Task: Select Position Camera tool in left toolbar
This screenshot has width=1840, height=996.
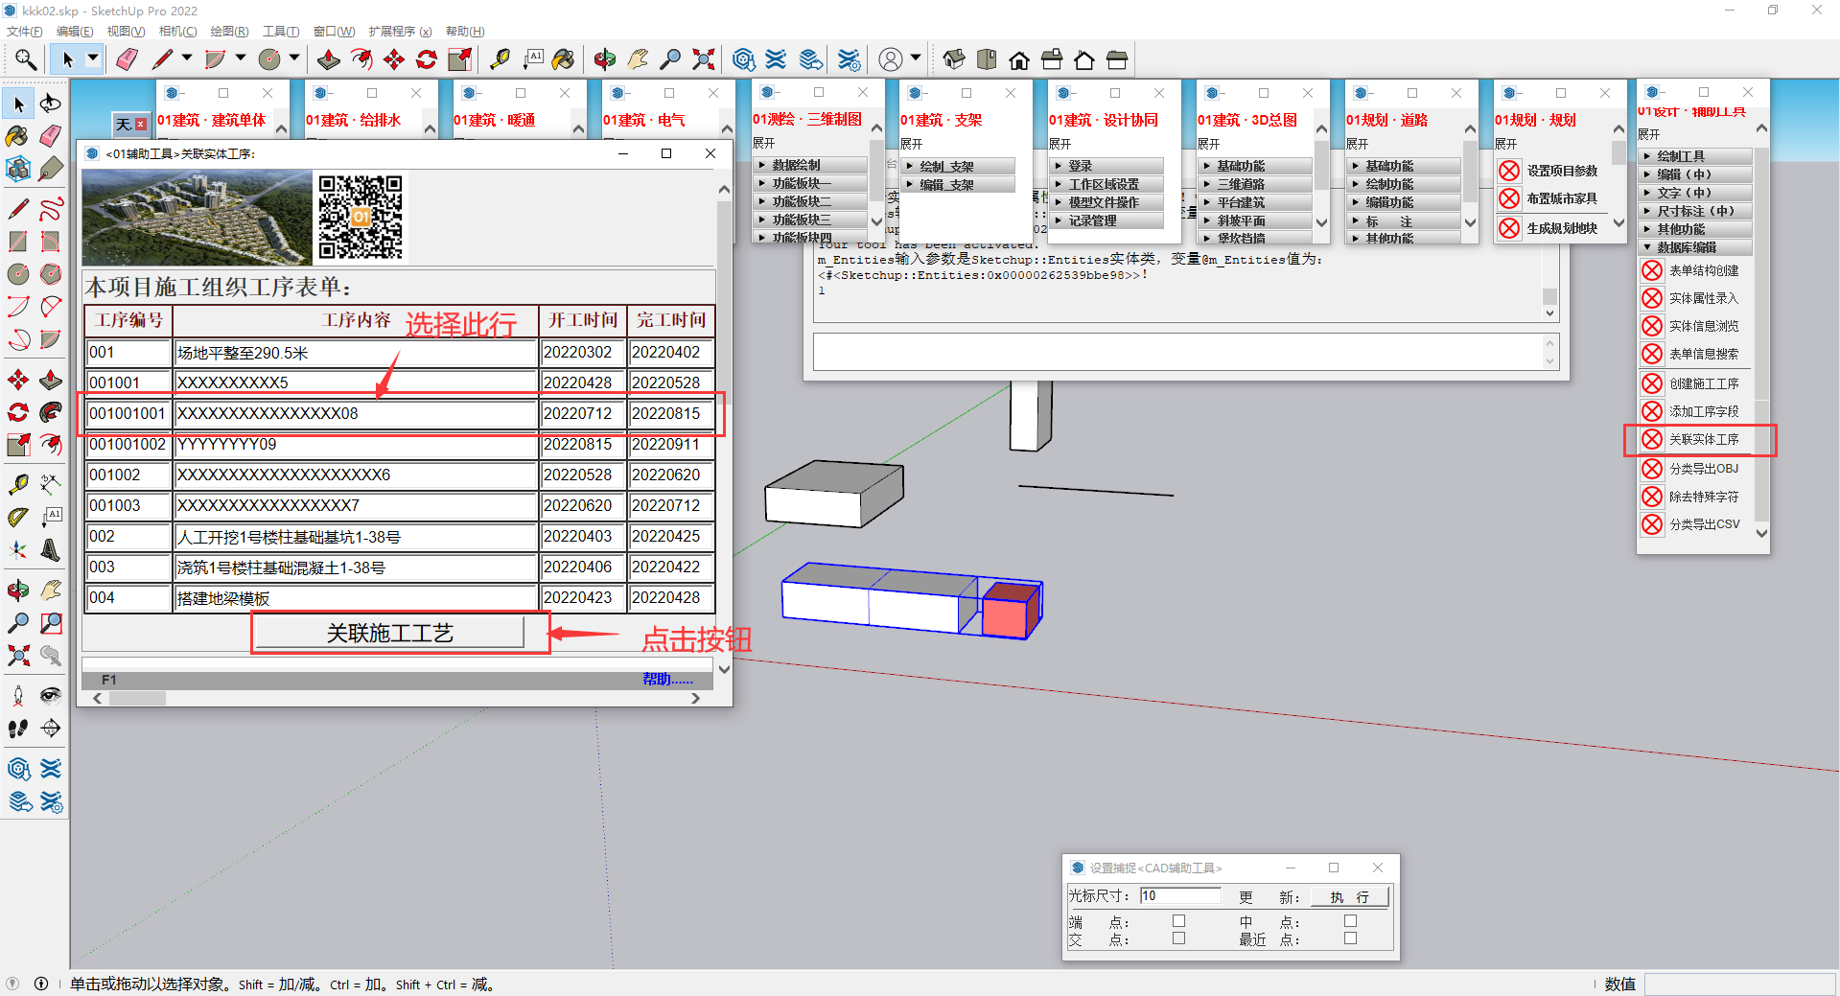Action: (18, 695)
